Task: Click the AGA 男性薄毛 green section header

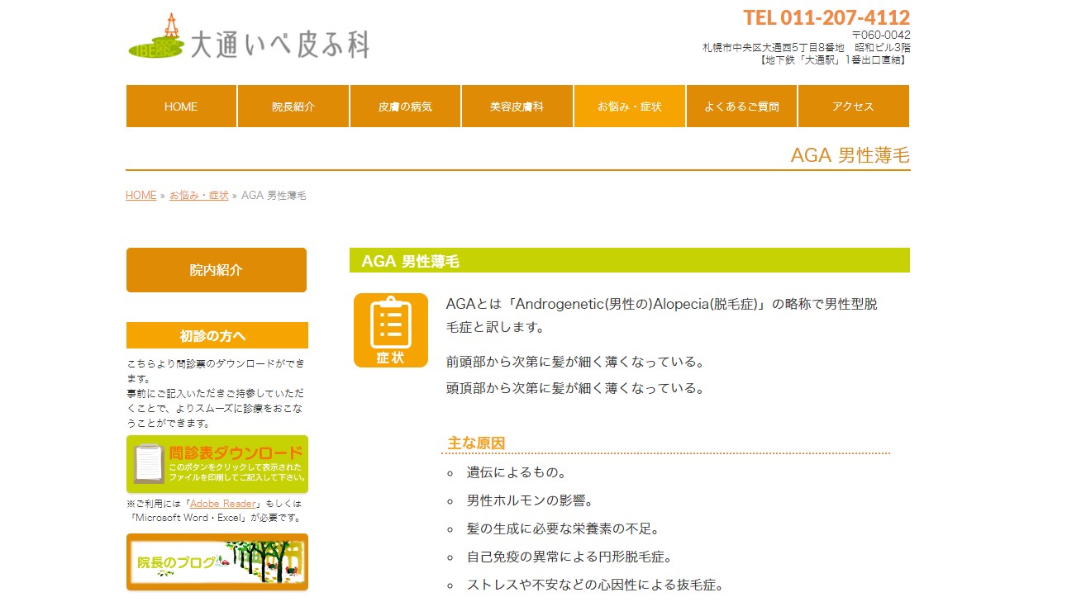Action: click(x=629, y=261)
